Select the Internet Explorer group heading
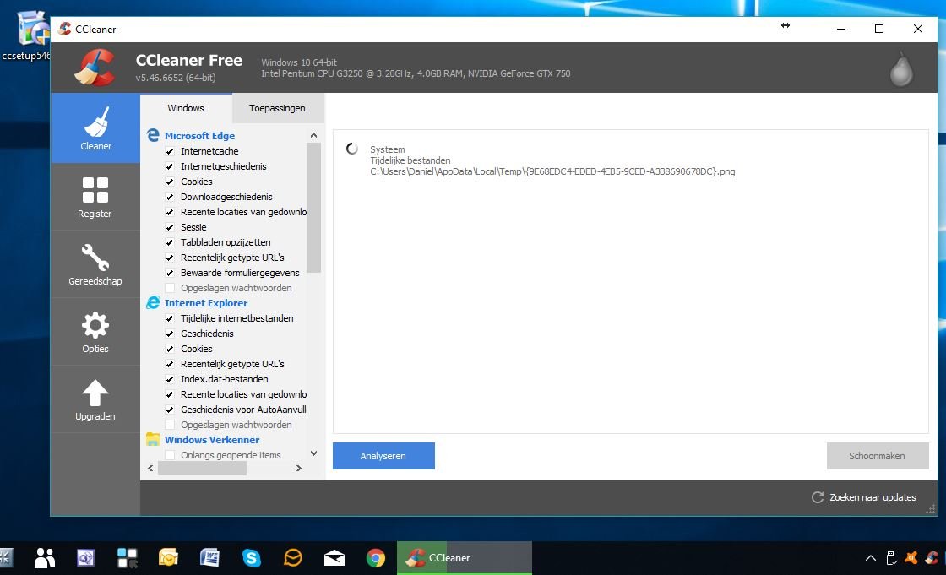 click(206, 303)
